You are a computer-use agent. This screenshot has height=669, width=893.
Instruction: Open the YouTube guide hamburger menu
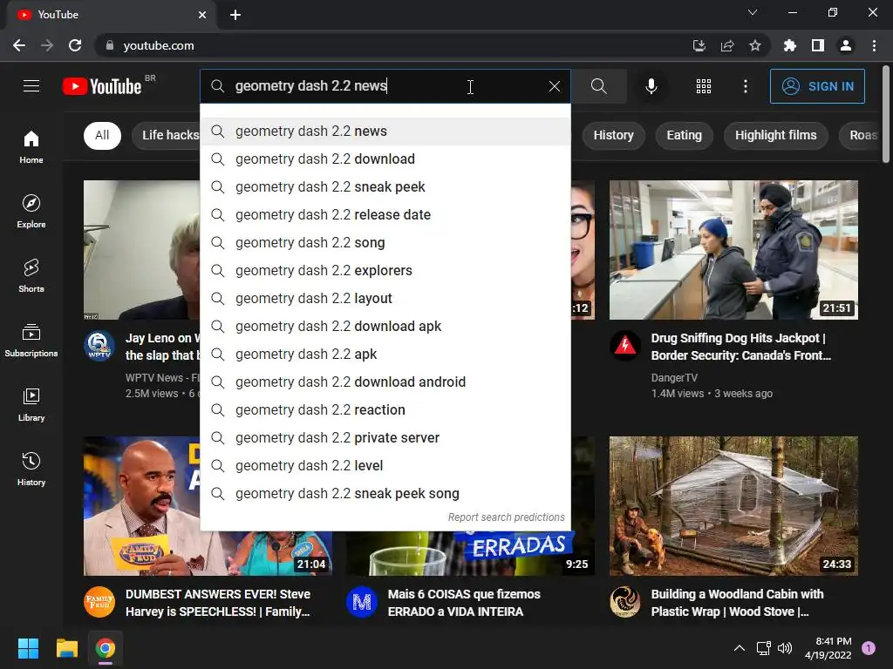pyautogui.click(x=31, y=86)
